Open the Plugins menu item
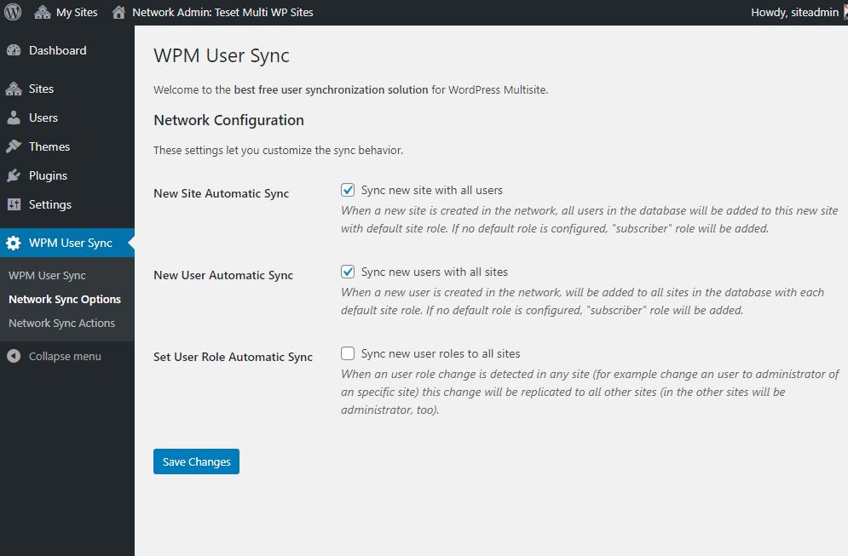 [67, 175]
